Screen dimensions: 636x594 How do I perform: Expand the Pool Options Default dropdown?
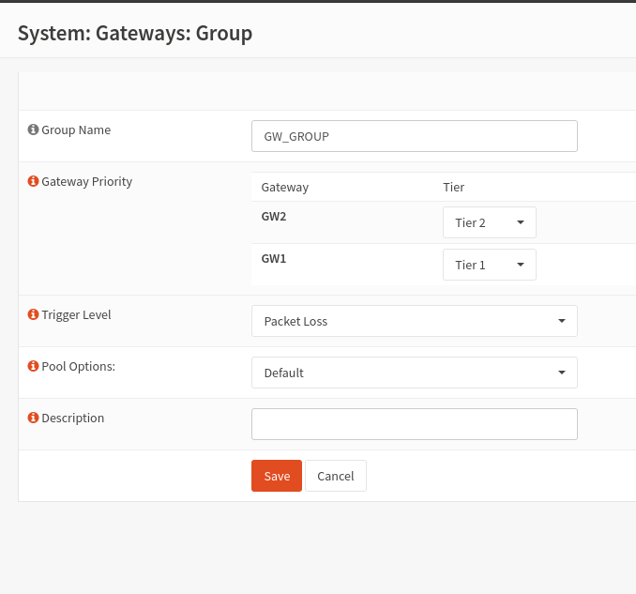click(414, 373)
